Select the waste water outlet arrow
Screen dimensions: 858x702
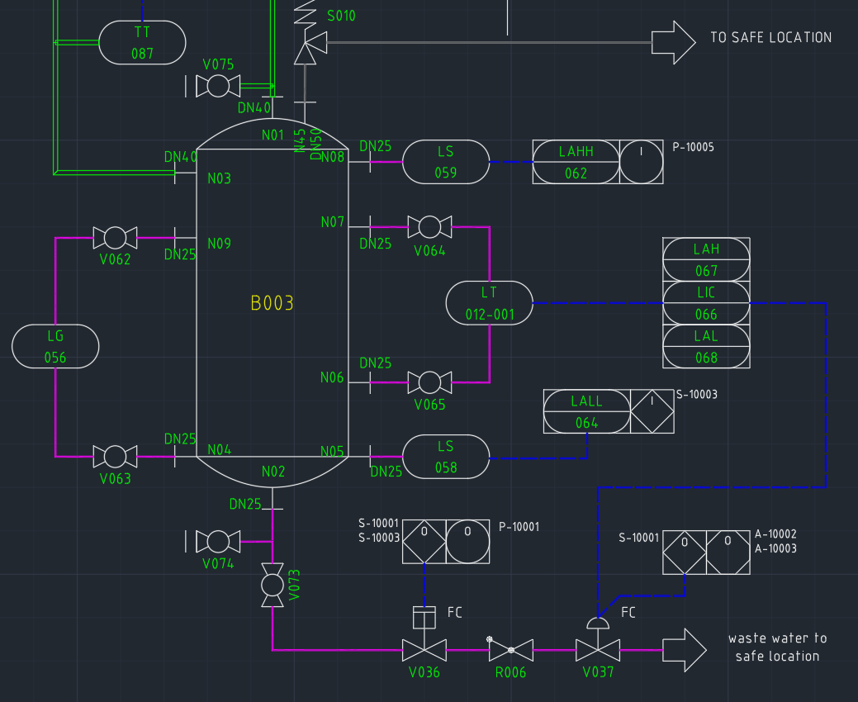click(x=685, y=650)
